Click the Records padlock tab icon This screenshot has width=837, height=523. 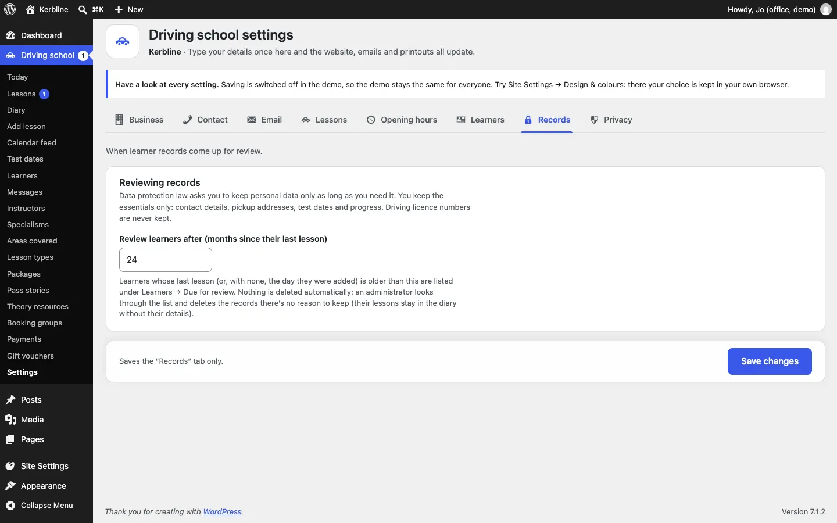(x=528, y=120)
